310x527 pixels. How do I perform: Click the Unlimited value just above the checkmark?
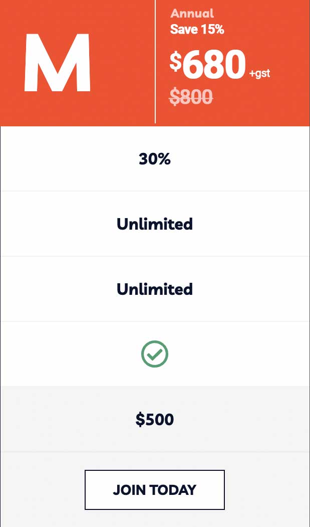pos(155,289)
